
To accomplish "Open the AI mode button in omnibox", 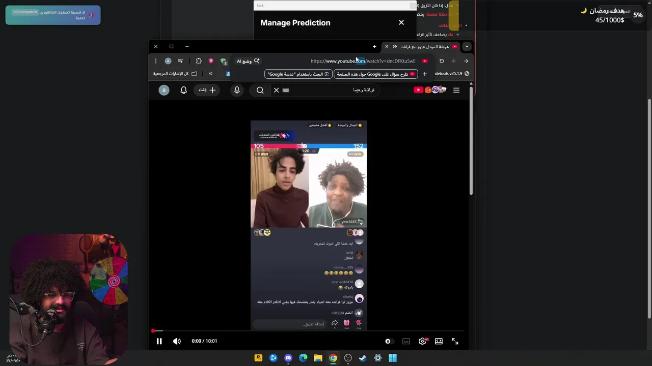I will [x=248, y=61].
